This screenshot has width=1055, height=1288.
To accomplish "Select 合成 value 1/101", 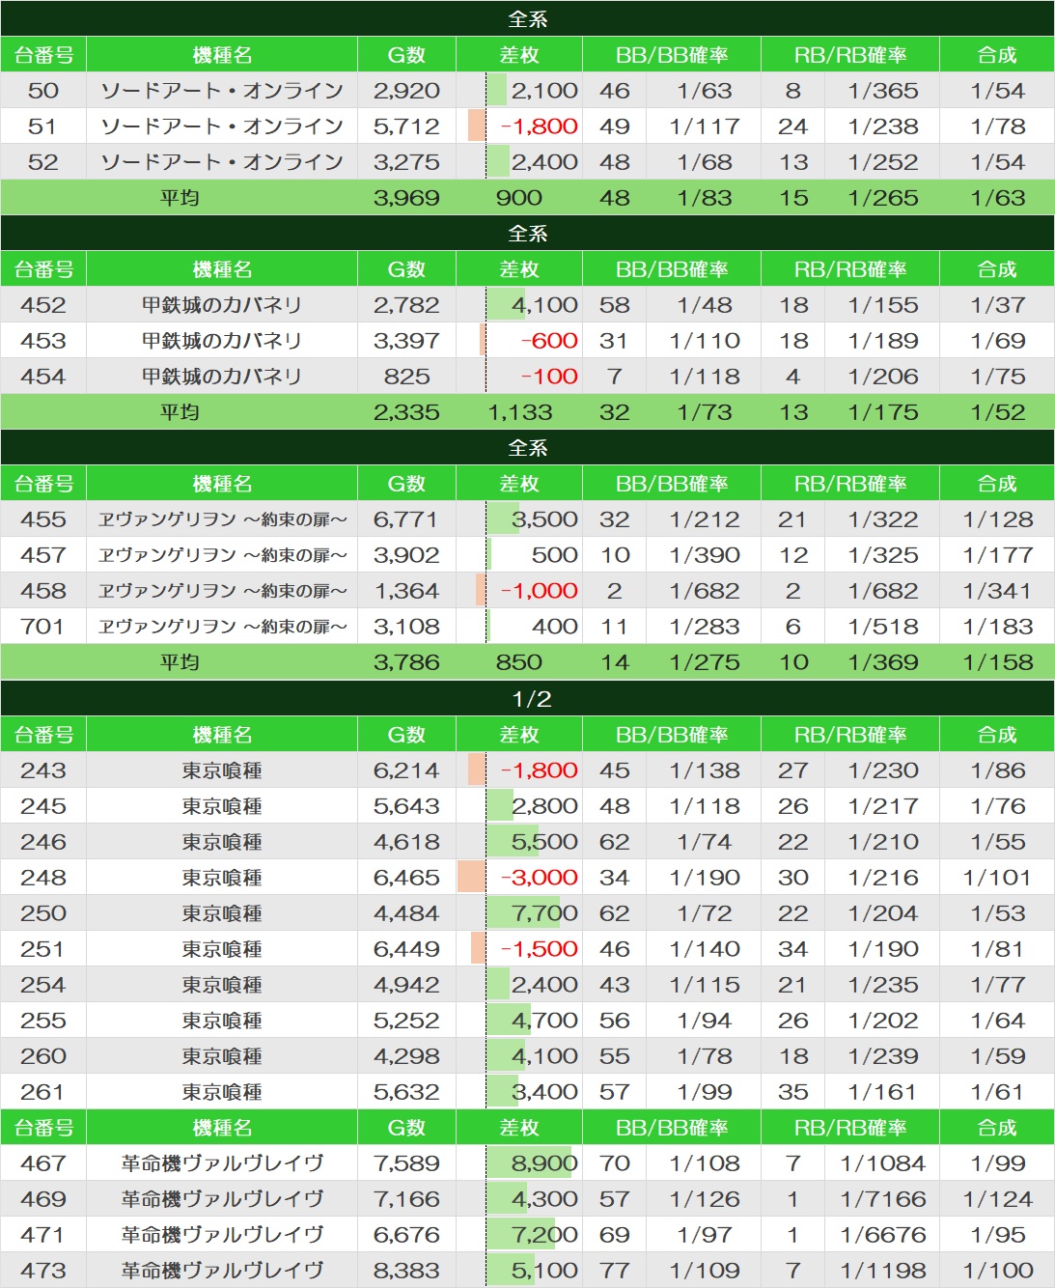I will (x=997, y=878).
